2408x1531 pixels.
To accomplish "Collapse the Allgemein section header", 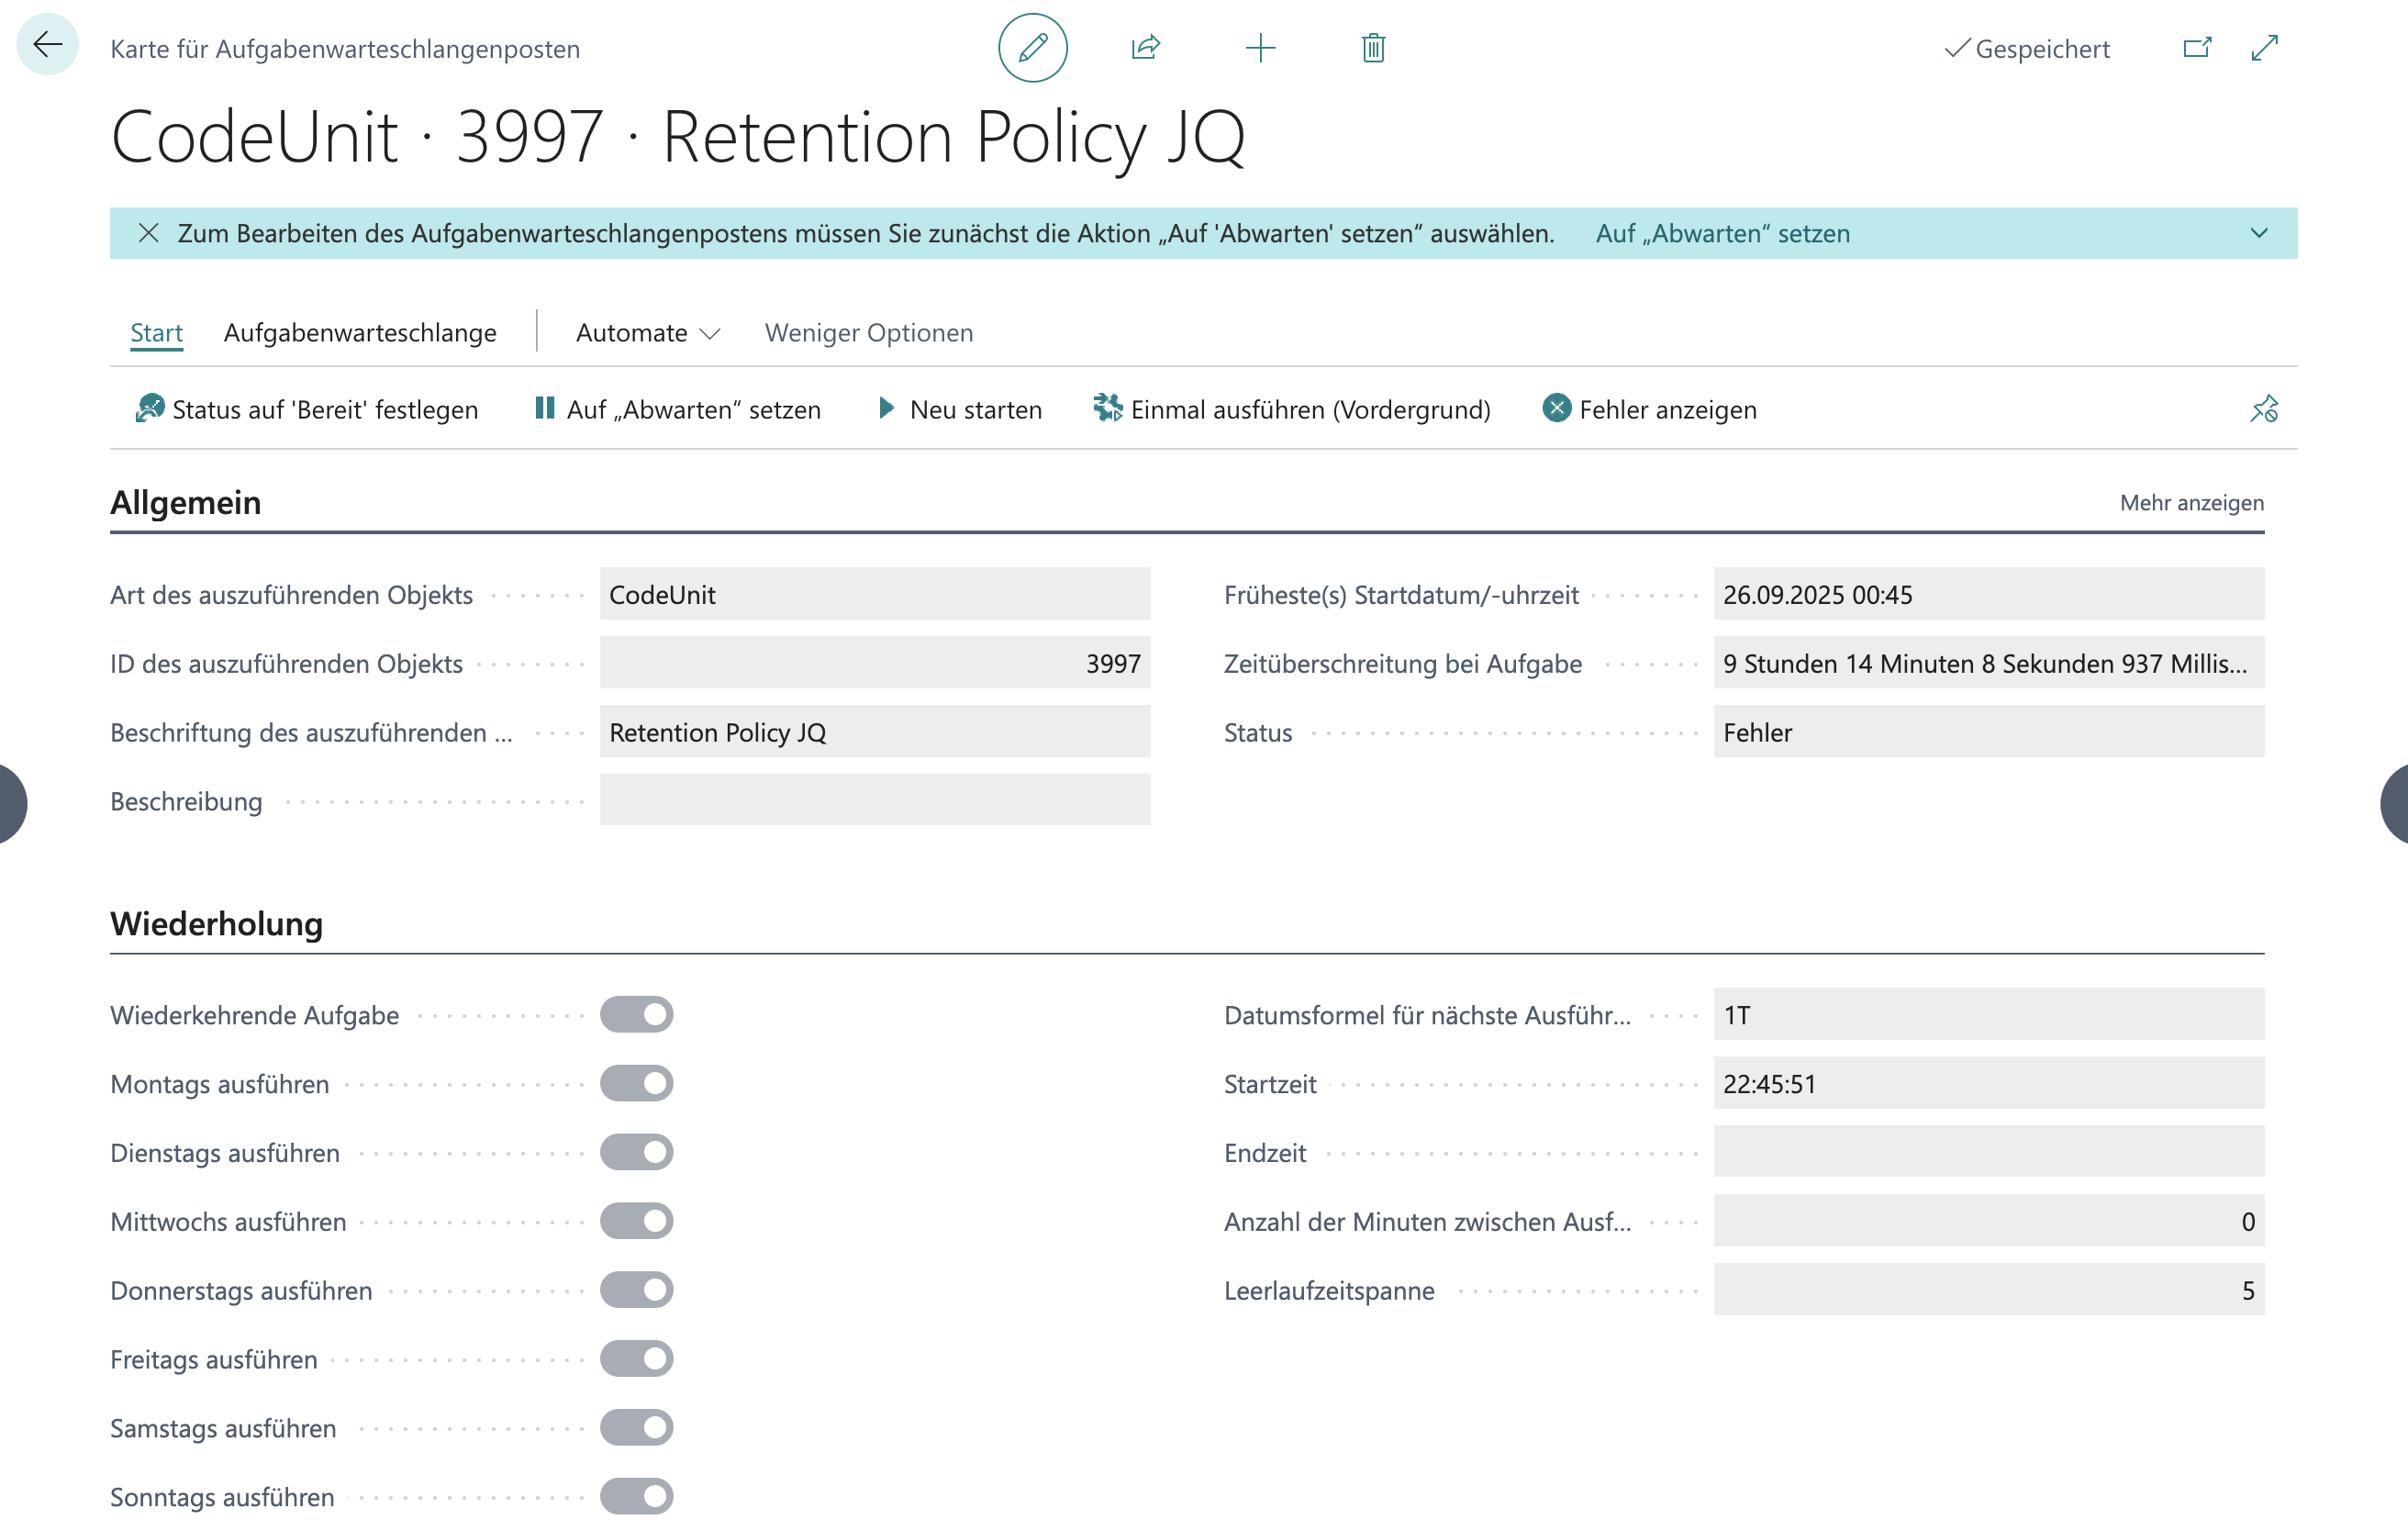I will (185, 502).
